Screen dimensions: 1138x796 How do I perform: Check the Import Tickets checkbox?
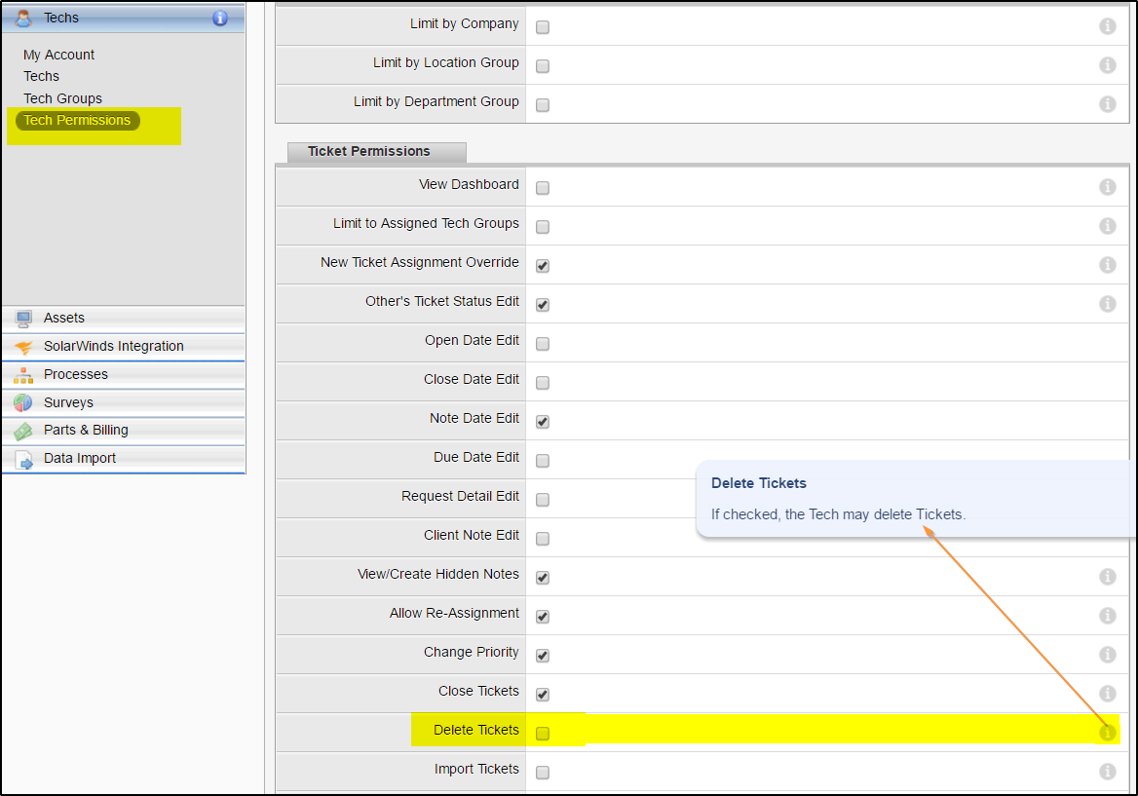point(542,773)
